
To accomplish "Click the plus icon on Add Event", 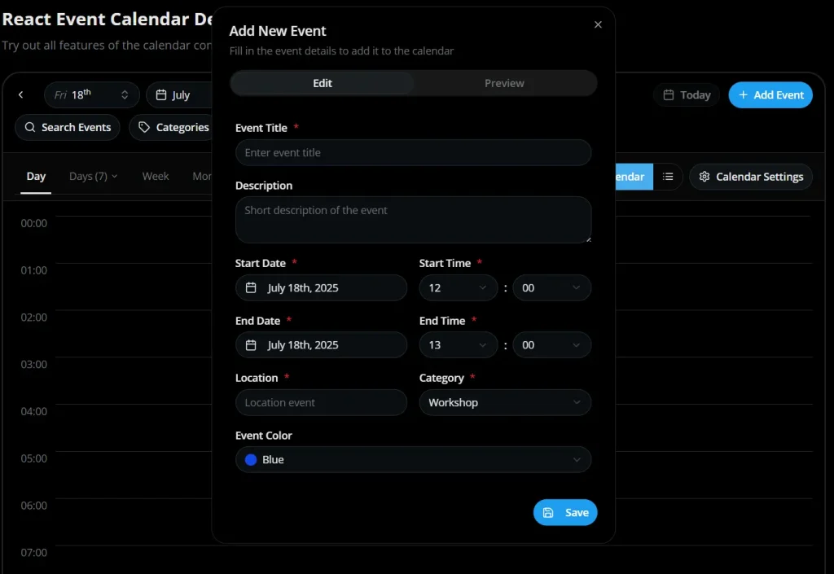I will [x=745, y=94].
